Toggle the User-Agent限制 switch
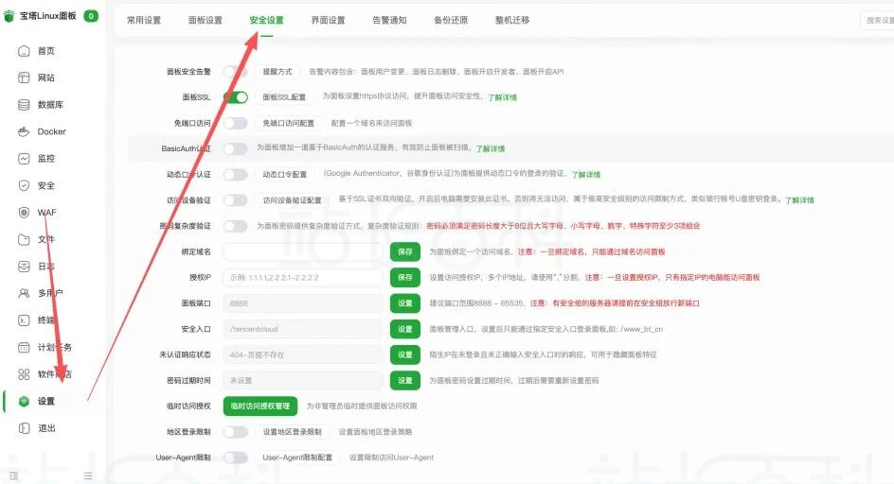The height and width of the screenshot is (484, 894). point(236,458)
